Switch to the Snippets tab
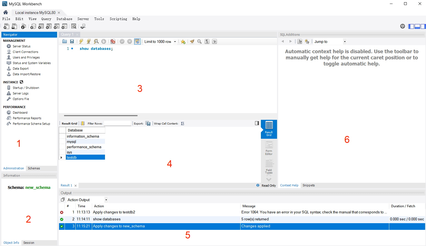 309,185
